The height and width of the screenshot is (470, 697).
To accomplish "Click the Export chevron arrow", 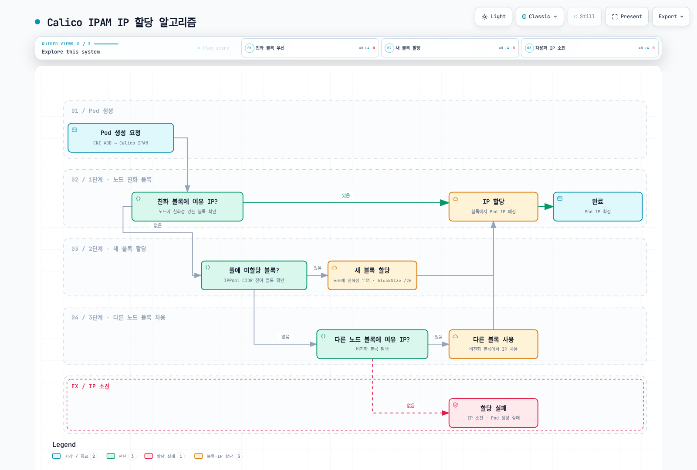I will pyautogui.click(x=682, y=17).
